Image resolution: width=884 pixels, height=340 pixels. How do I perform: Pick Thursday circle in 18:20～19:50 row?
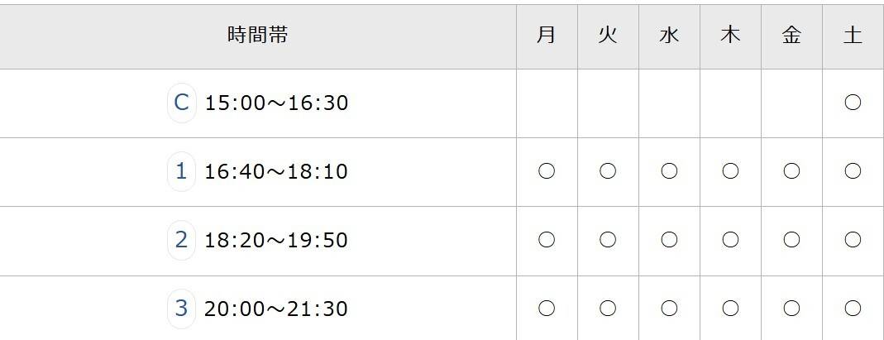[x=730, y=240]
